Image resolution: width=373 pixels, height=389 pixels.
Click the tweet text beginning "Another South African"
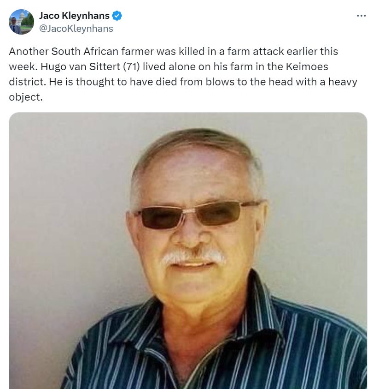183,74
